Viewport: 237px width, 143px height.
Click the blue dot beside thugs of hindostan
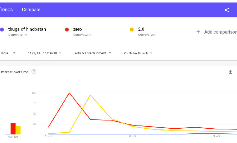point(2,30)
